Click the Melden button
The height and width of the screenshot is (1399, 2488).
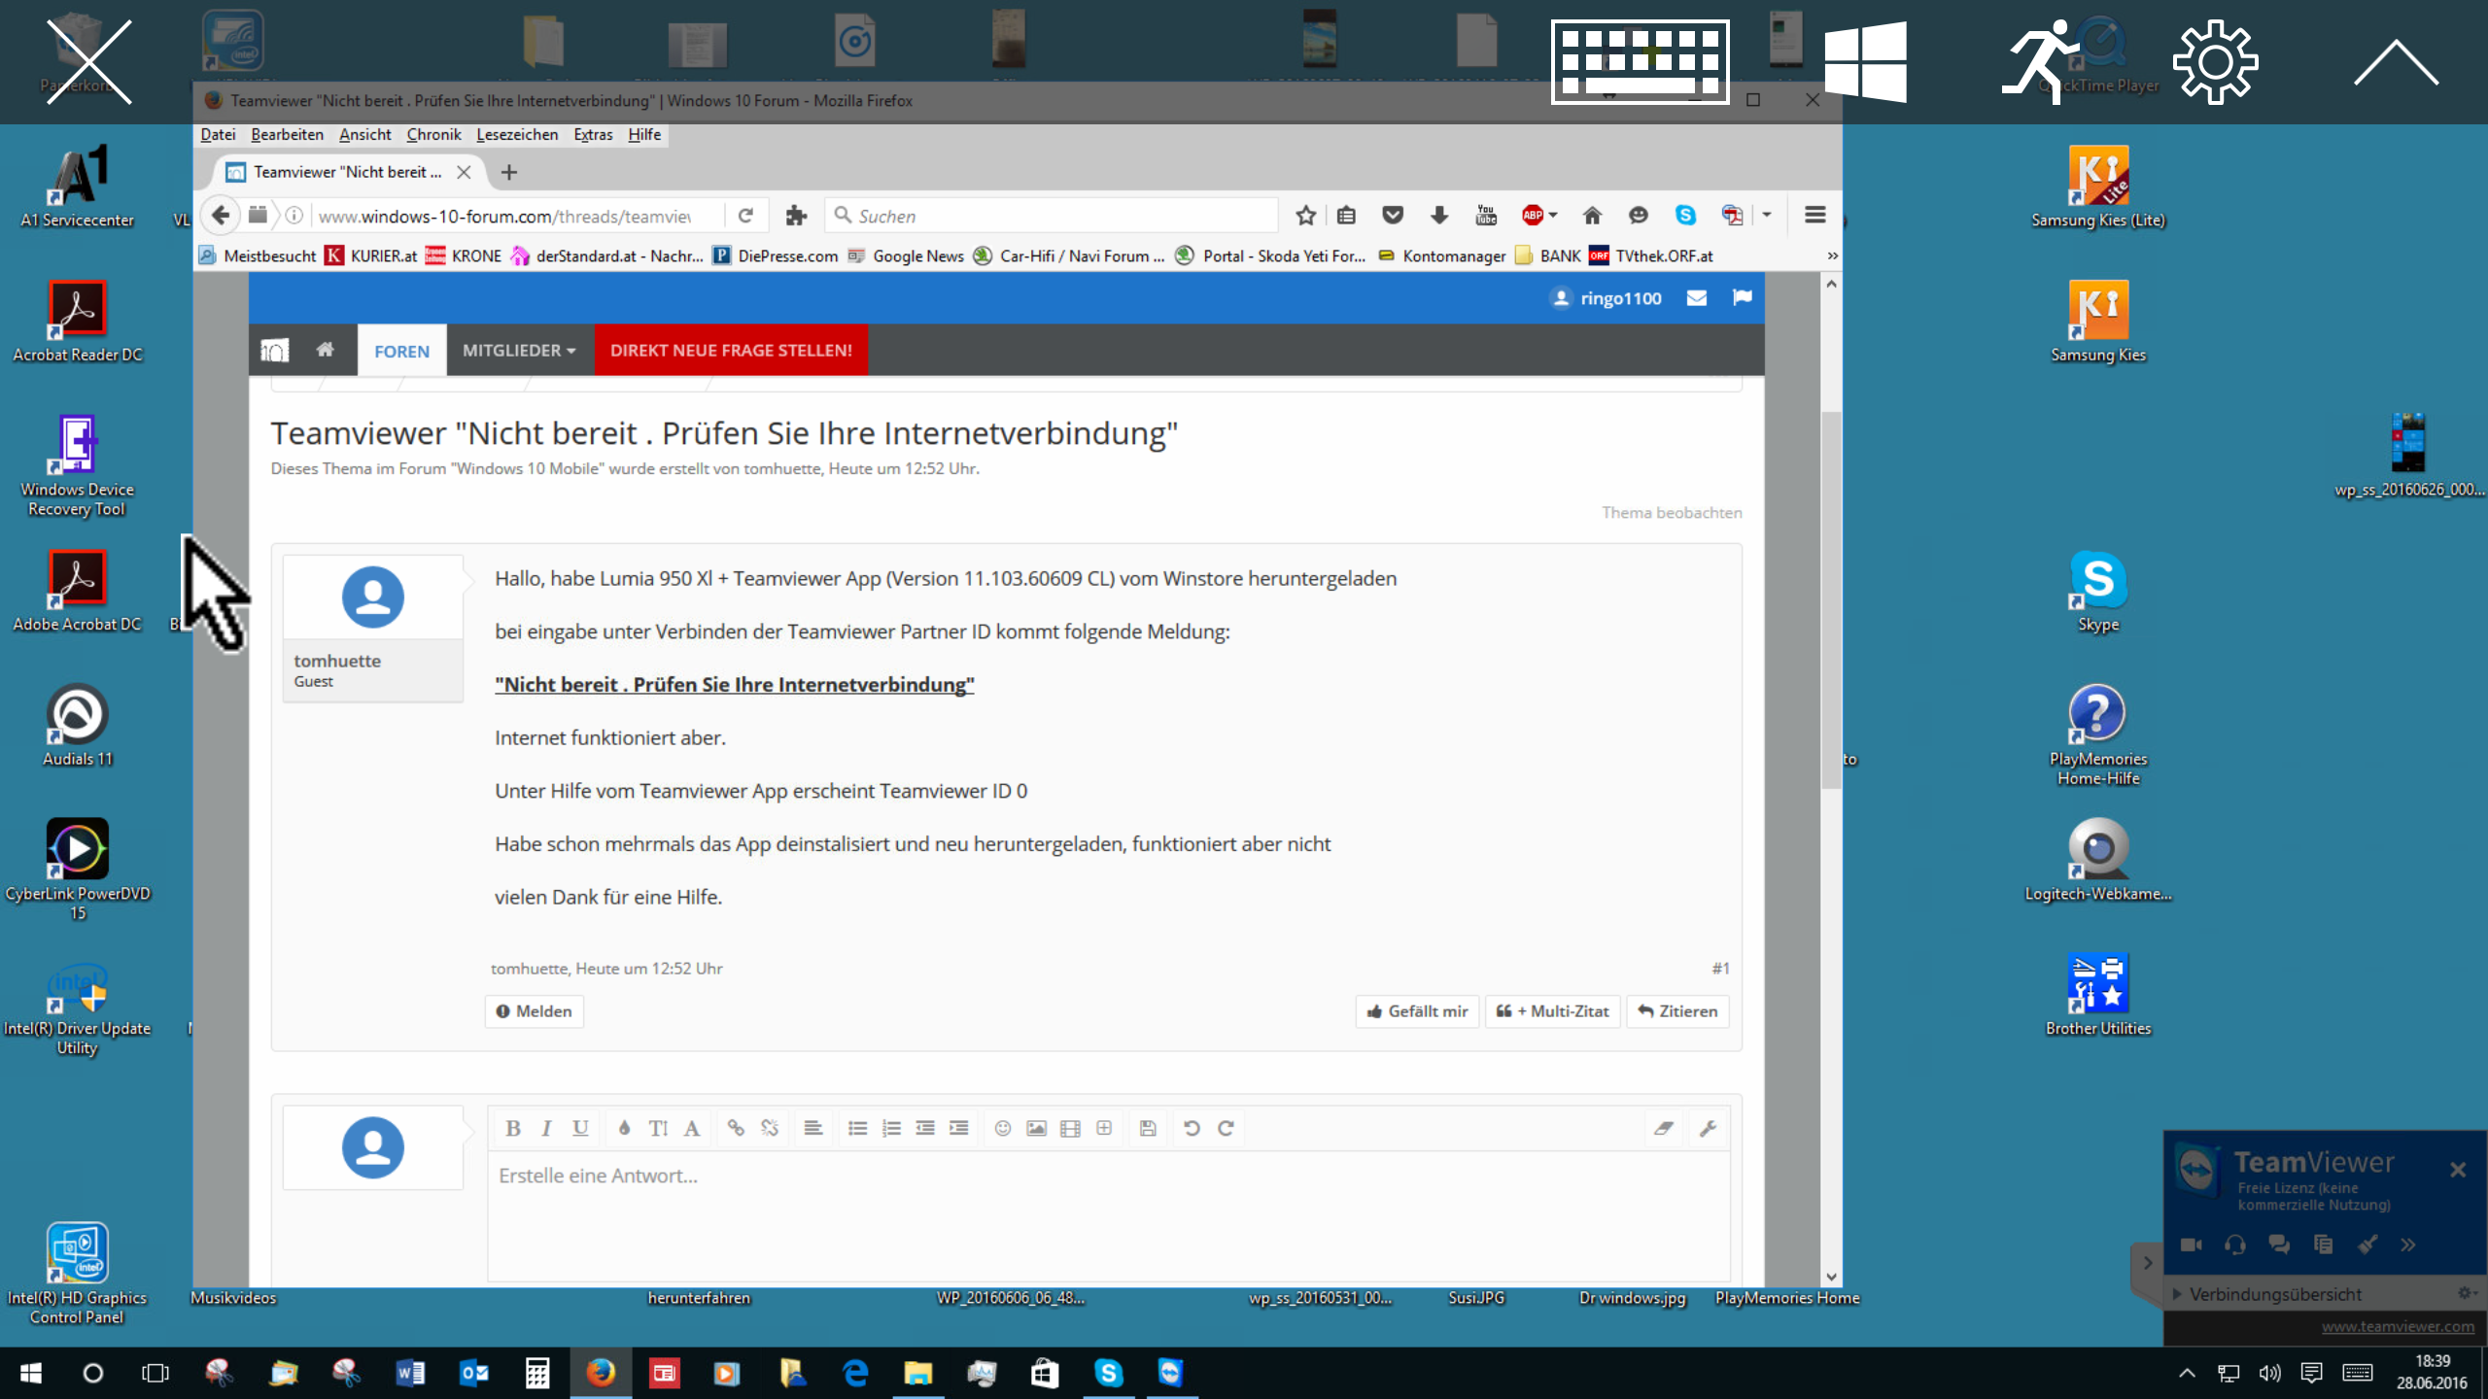(534, 1011)
